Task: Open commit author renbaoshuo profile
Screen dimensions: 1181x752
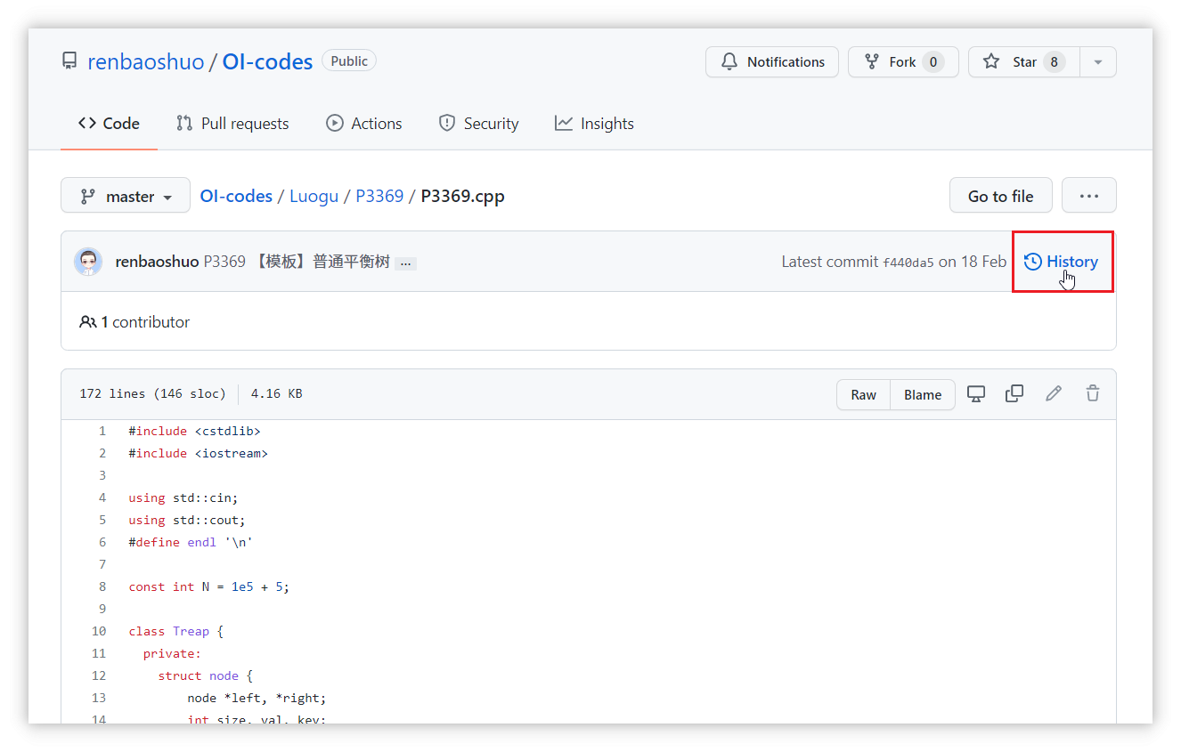Action: [157, 262]
